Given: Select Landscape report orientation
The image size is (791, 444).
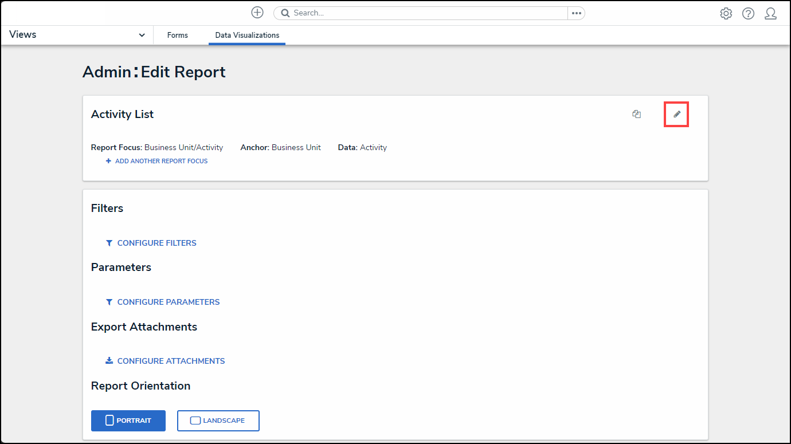Looking at the screenshot, I should pyautogui.click(x=218, y=421).
